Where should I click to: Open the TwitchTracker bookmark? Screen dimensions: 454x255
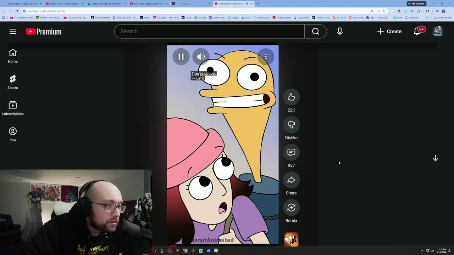[x=261, y=18]
